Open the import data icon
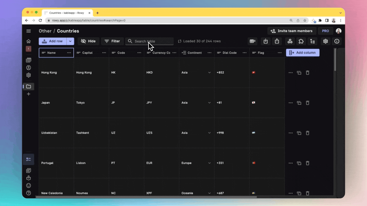The image size is (367, 206). click(x=266, y=41)
